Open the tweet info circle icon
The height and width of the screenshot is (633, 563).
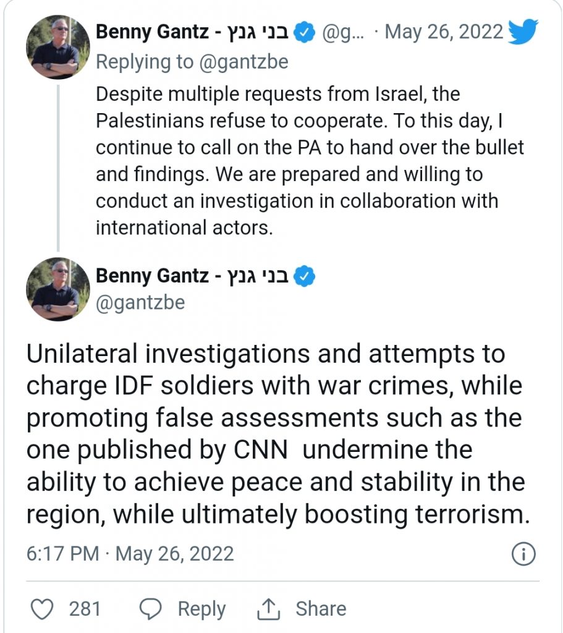523,553
